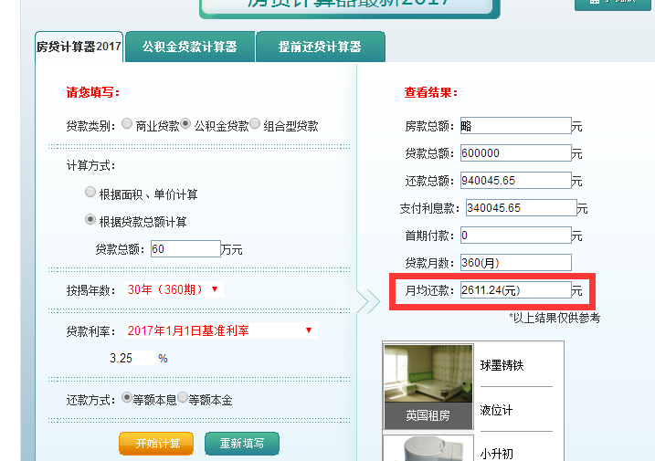Open the 英国租房 bedroom thumbnail

coord(428,373)
